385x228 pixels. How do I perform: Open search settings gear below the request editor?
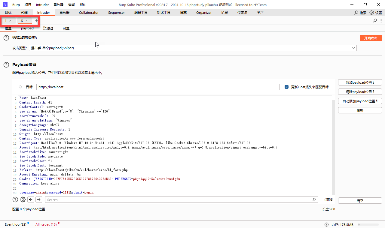[x=23, y=200]
